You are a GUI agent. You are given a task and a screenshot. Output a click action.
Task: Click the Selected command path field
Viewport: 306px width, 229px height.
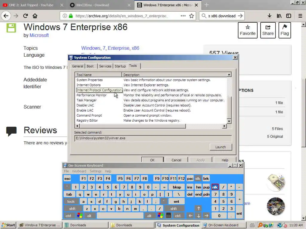[153, 138]
